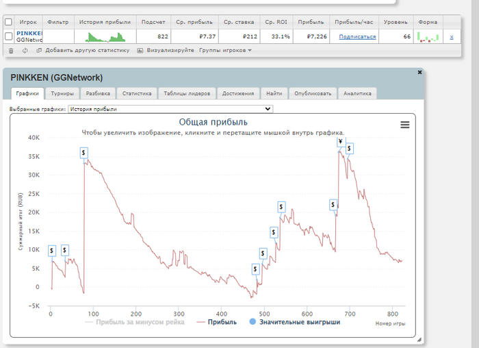Open the Опубликовать tab
The width and height of the screenshot is (479, 348).
click(313, 94)
